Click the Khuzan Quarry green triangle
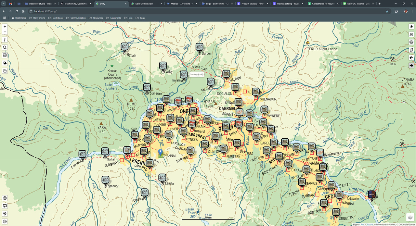 [112, 66]
